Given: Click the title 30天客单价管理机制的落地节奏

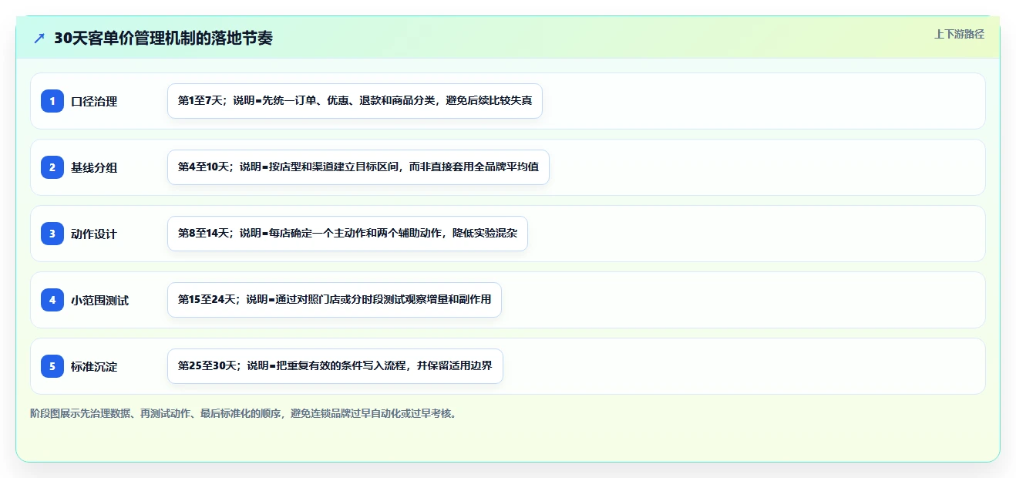Looking at the screenshot, I should [163, 38].
